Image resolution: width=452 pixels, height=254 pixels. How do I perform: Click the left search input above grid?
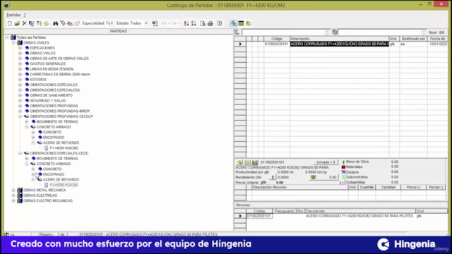point(285,32)
